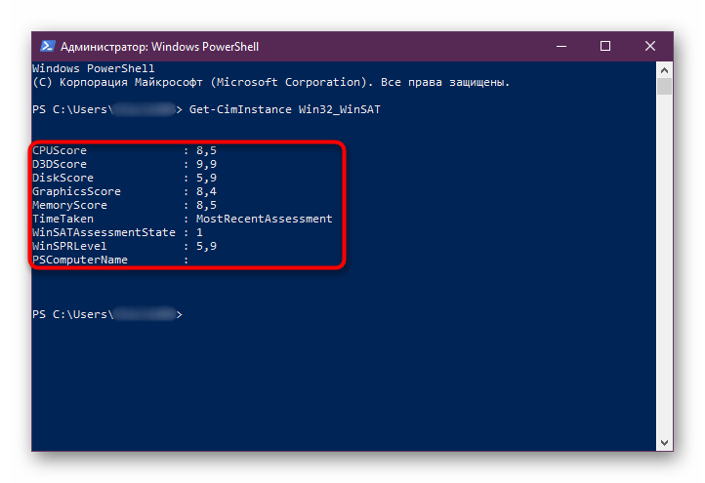
Task: Close the Windows PowerShell window
Action: tap(649, 46)
